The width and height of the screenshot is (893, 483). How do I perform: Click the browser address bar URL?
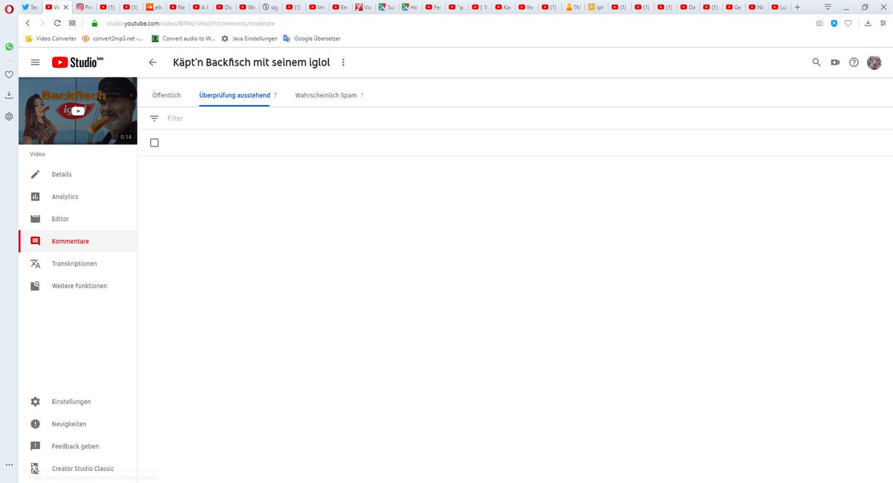click(191, 23)
